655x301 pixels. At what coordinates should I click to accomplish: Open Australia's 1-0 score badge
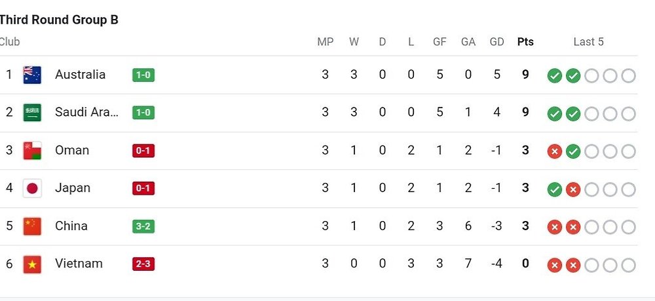pyautogui.click(x=143, y=75)
